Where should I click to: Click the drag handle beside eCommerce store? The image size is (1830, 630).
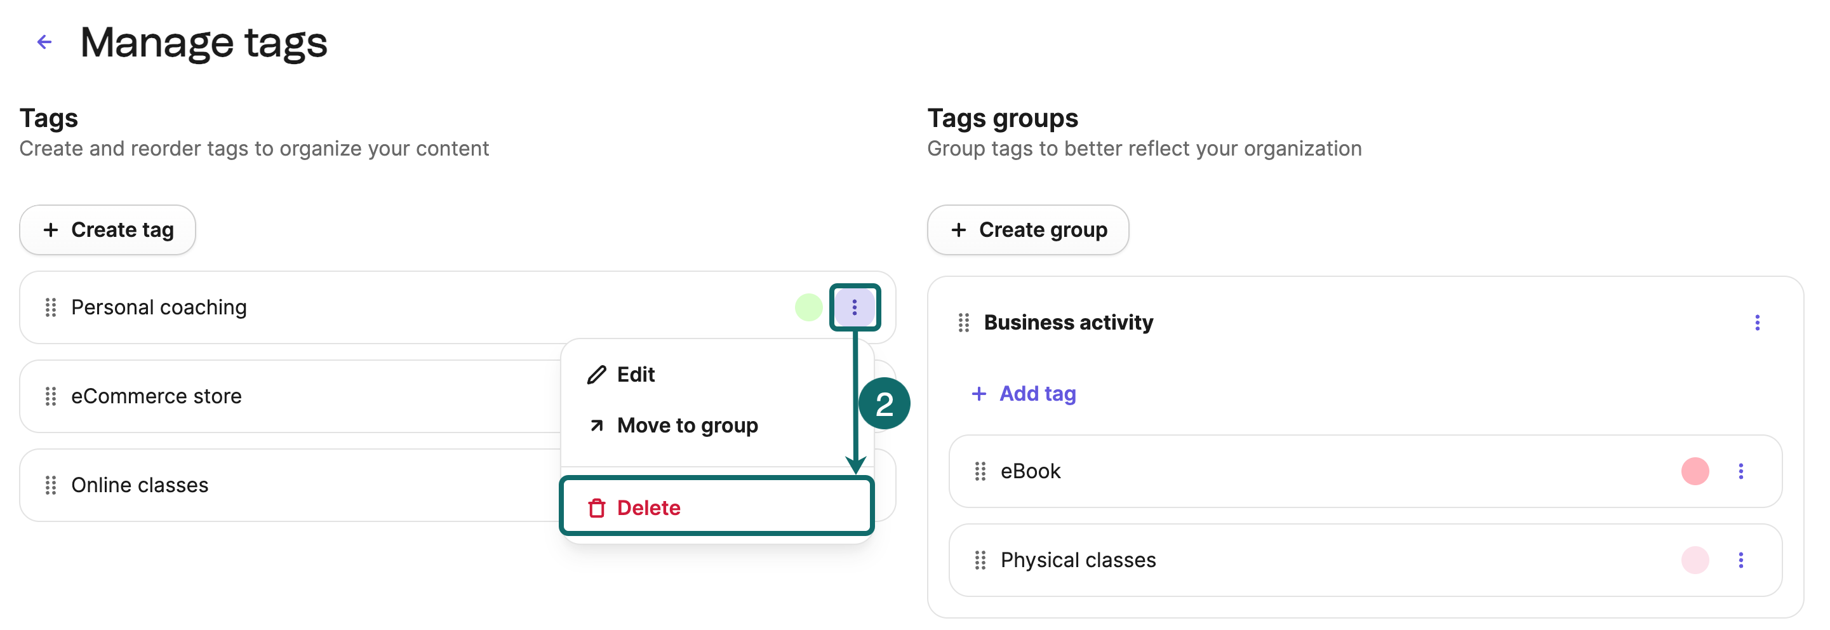point(50,396)
